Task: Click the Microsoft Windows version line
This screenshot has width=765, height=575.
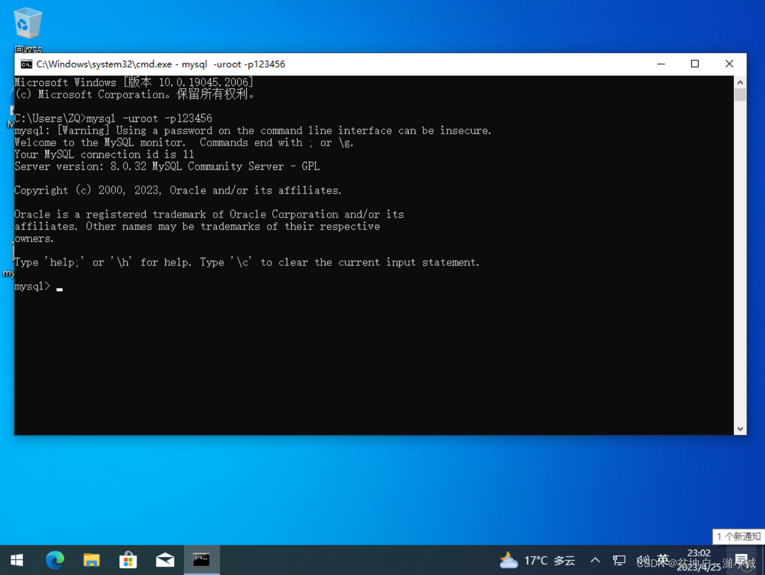Action: pos(134,83)
